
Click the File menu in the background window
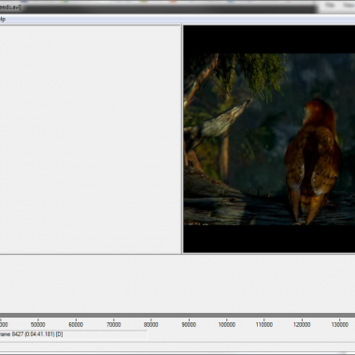click(330, 6)
